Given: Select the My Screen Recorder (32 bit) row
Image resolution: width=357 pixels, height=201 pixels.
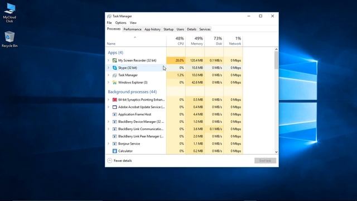Looking at the screenshot, I should (x=175, y=60).
